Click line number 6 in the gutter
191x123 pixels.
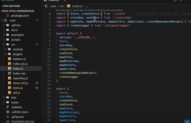[x=49, y=33]
